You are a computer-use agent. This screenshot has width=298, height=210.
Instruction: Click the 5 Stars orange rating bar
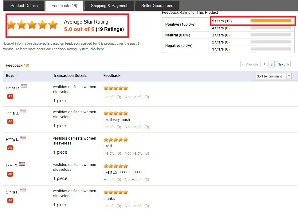(x=271, y=21)
